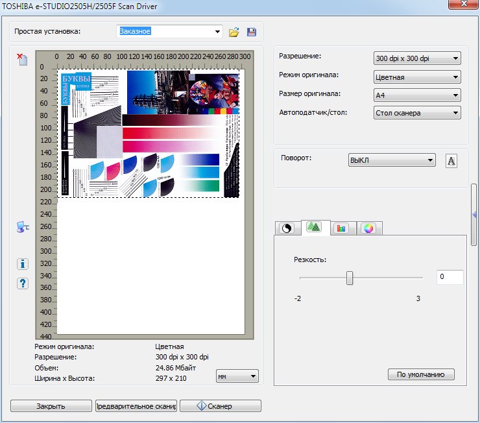This screenshot has height=423, width=480.
Task: Open help with the question mark icon
Action: pyautogui.click(x=23, y=283)
